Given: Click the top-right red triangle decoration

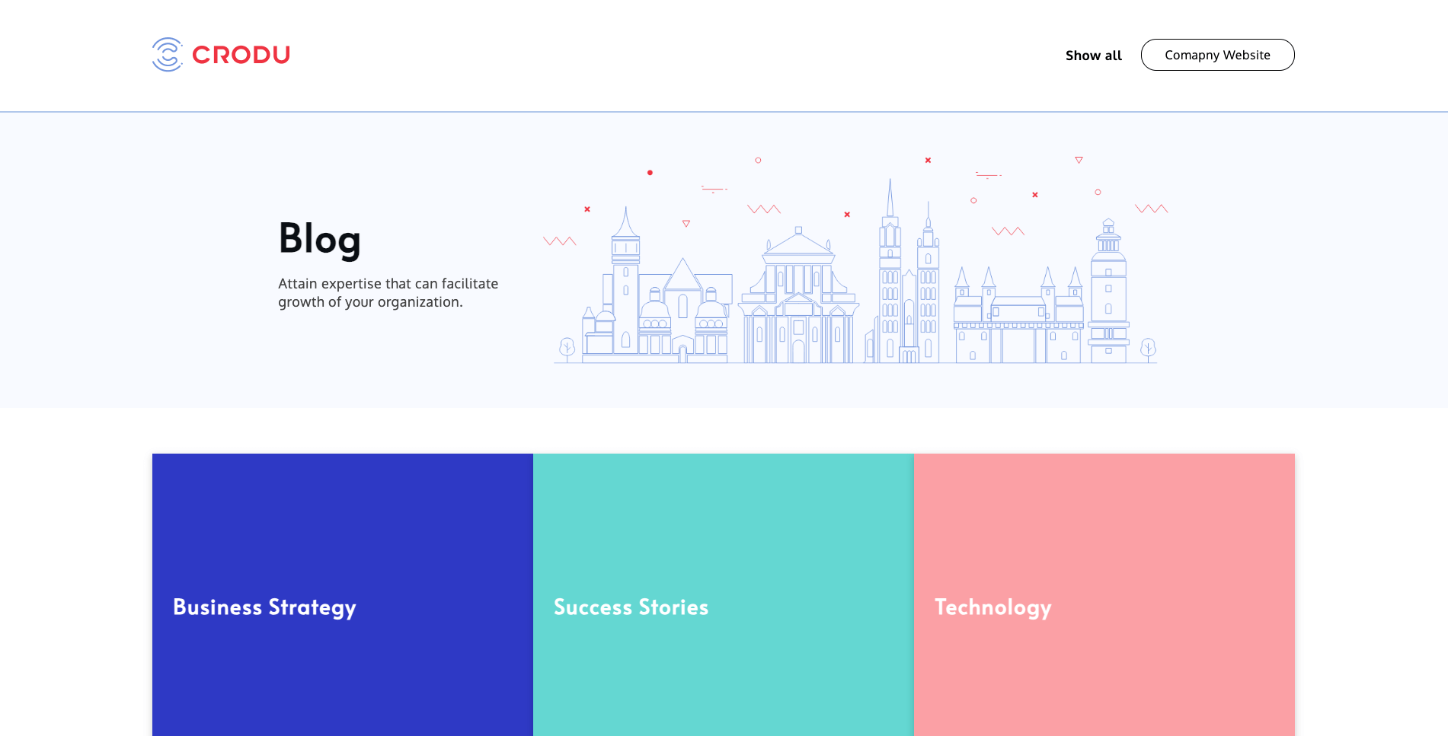Looking at the screenshot, I should click(1079, 160).
